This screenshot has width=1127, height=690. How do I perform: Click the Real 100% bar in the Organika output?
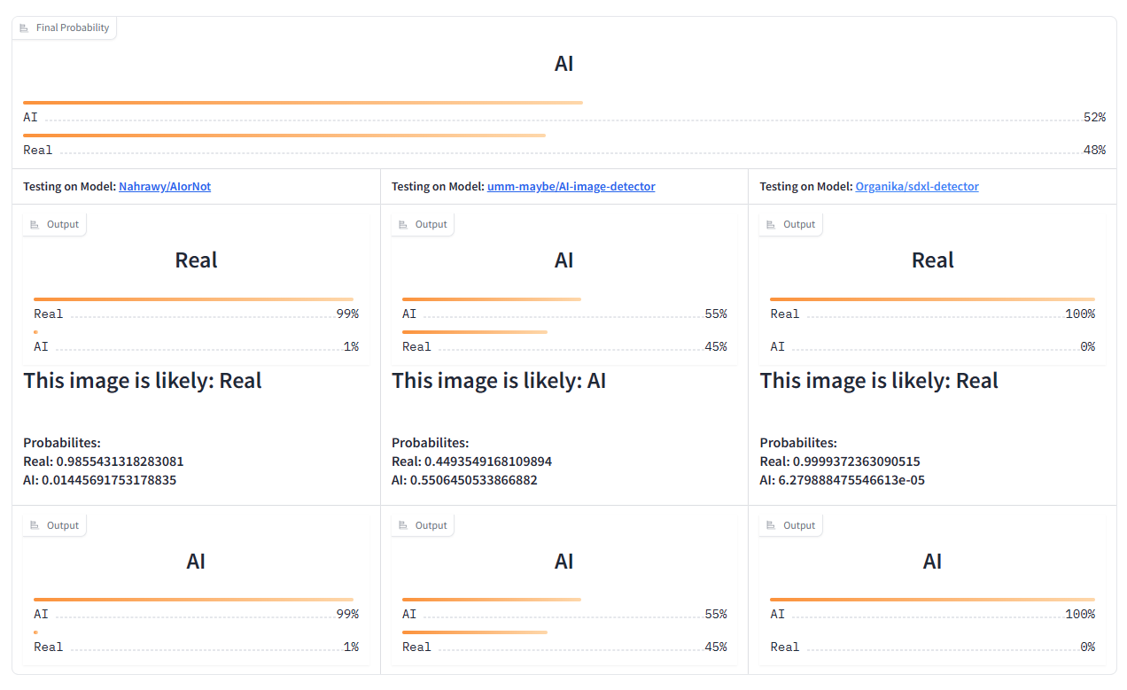[x=932, y=299]
